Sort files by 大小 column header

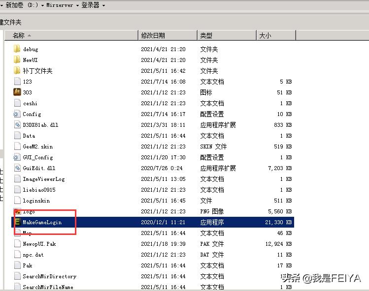[x=276, y=35]
